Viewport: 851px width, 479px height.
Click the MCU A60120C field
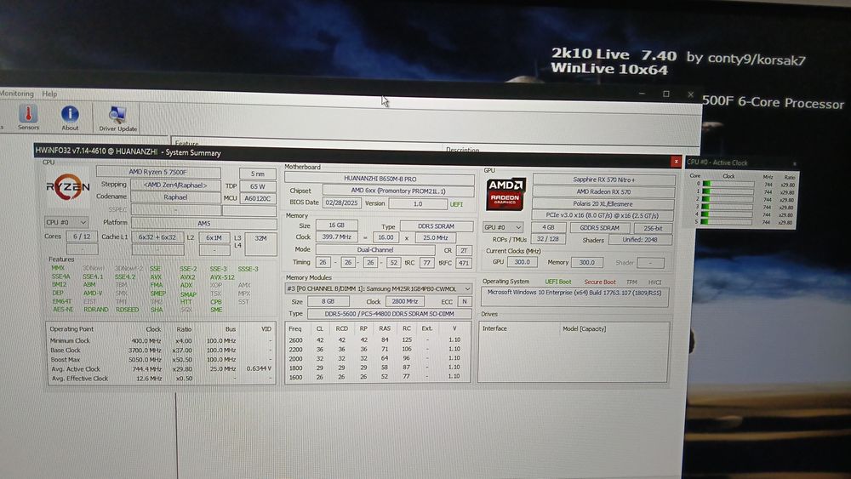(x=257, y=198)
